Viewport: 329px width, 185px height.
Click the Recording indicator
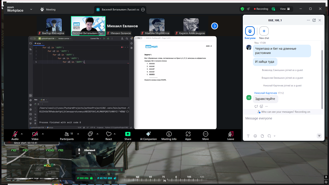pyautogui.click(x=261, y=9)
